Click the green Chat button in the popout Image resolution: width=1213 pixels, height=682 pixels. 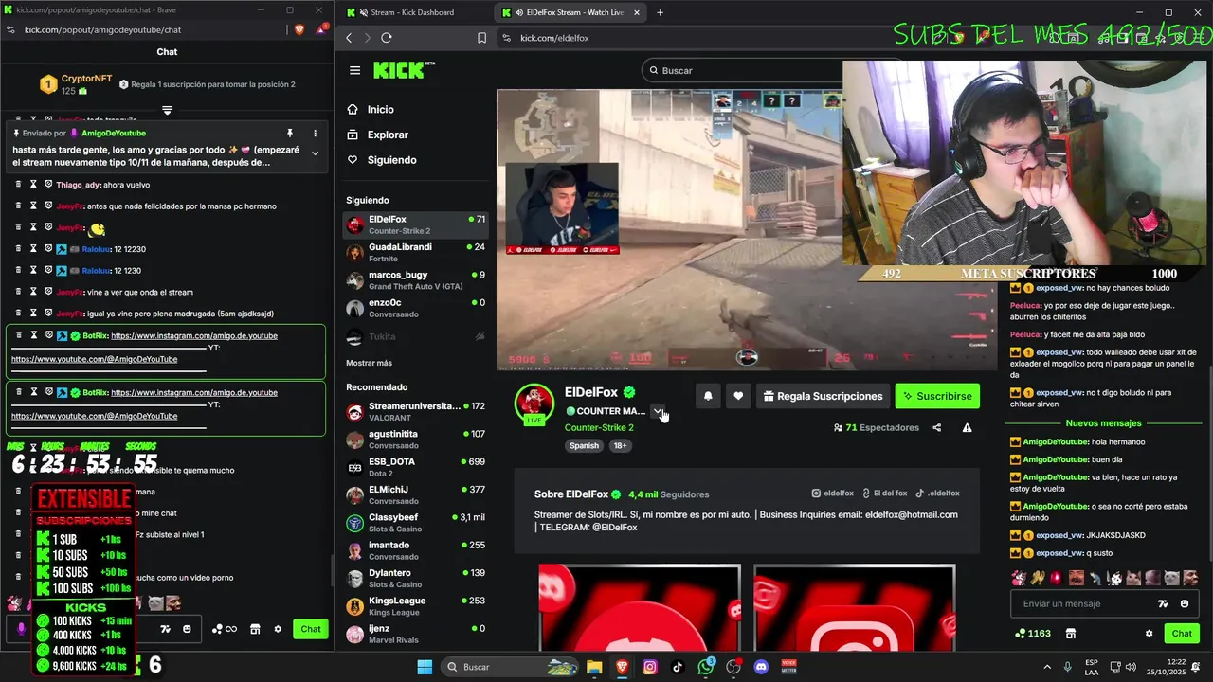pyautogui.click(x=311, y=629)
